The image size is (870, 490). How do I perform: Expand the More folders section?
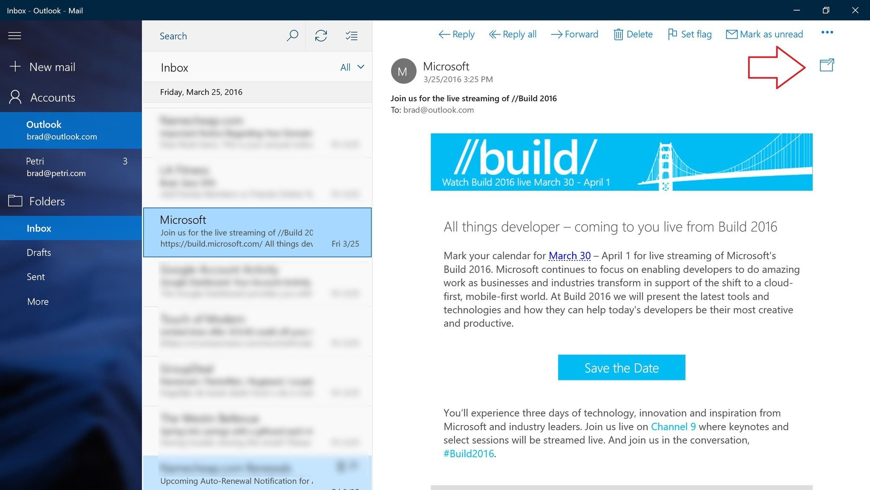(x=38, y=300)
